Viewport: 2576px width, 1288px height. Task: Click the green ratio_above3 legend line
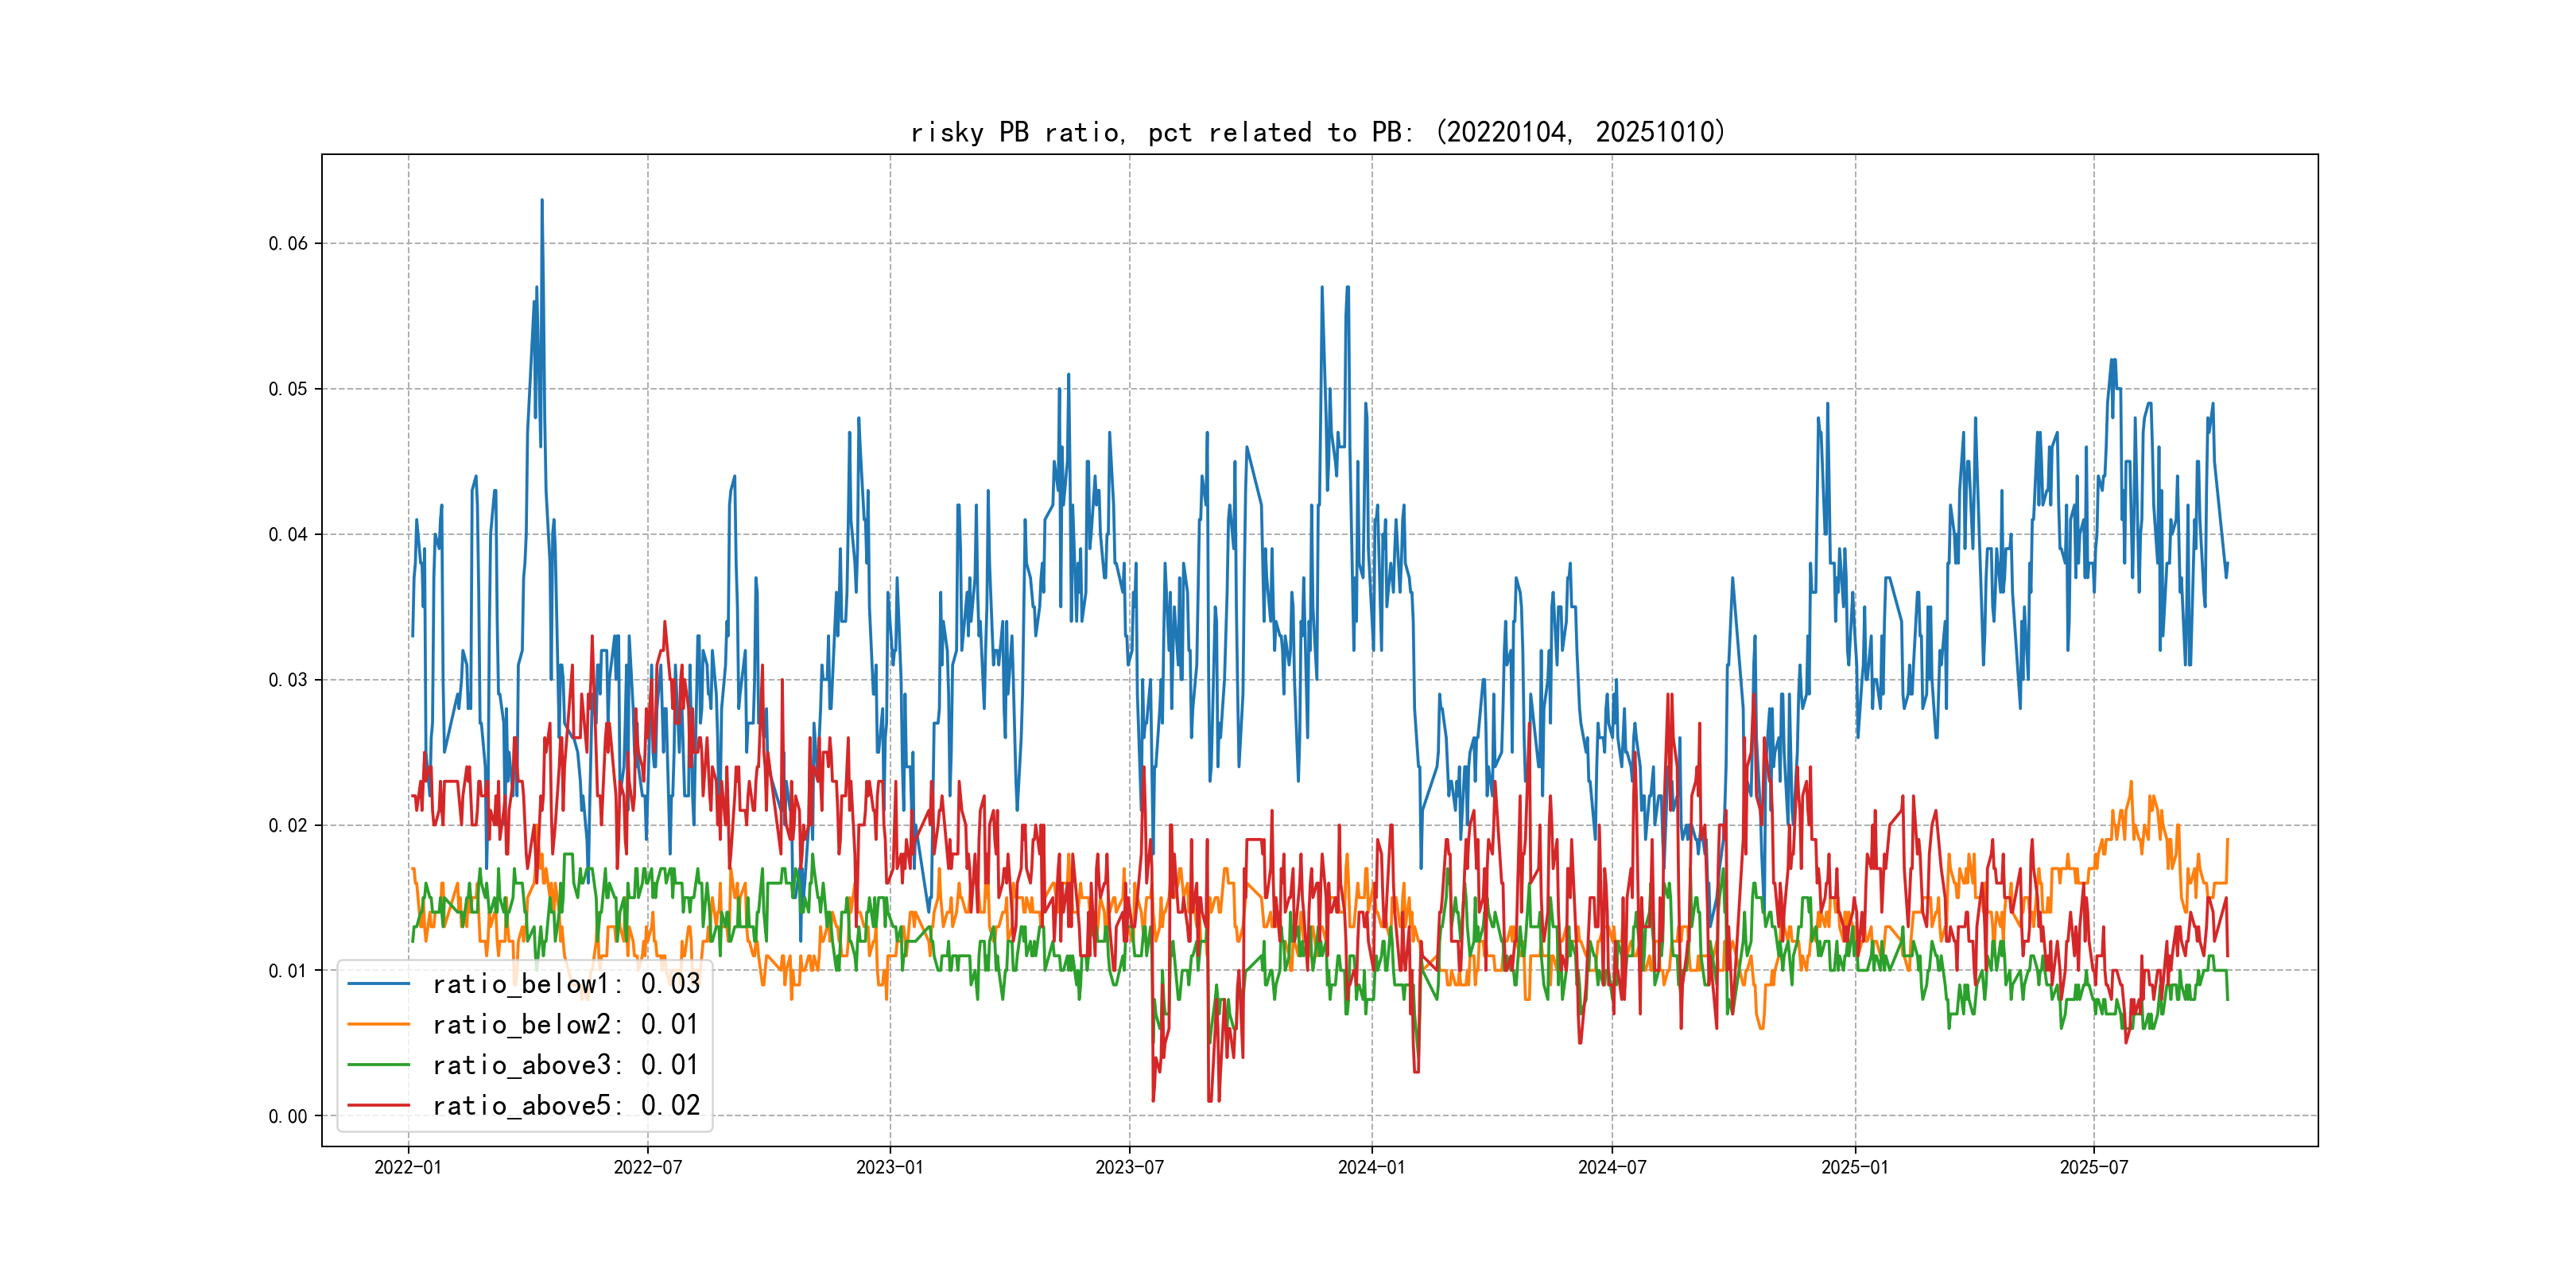click(378, 1065)
